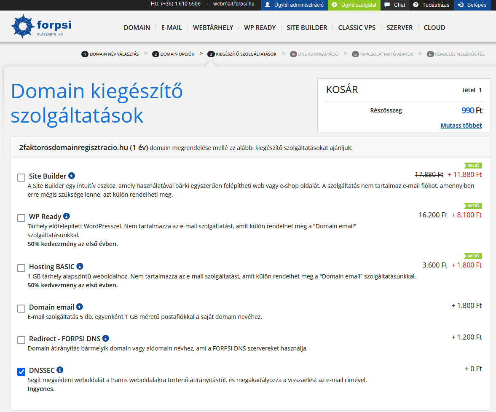Open the CLOUD menu
Screen dimensions: 496x412
pos(434,27)
